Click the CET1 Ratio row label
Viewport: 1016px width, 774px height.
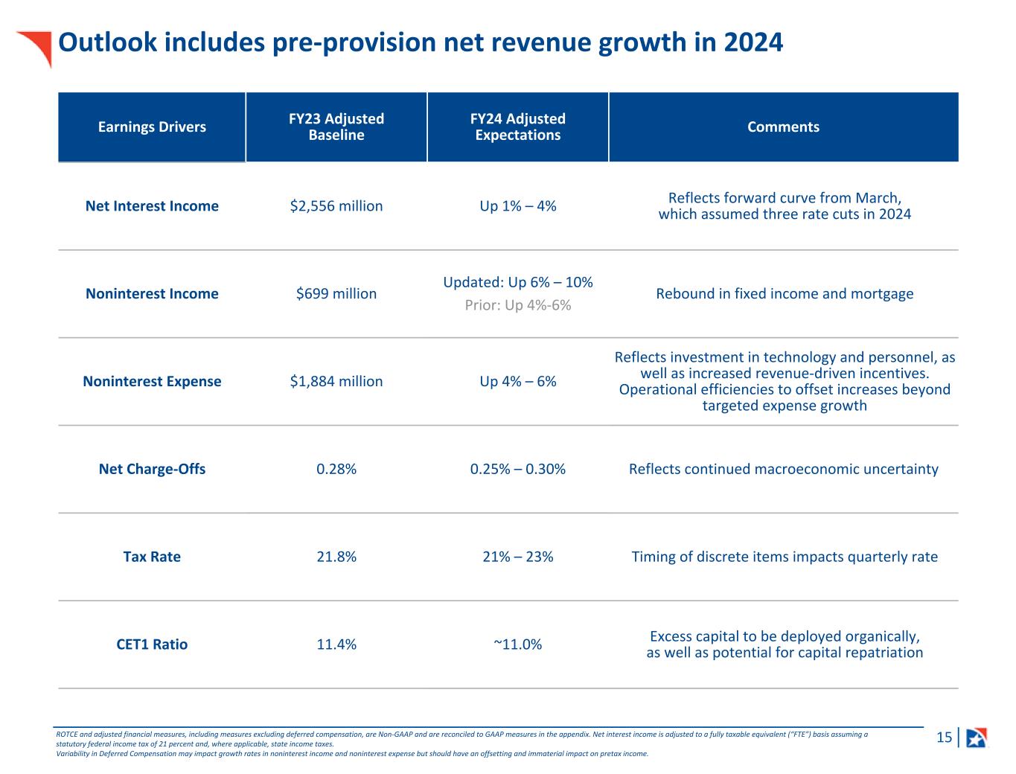152,645
